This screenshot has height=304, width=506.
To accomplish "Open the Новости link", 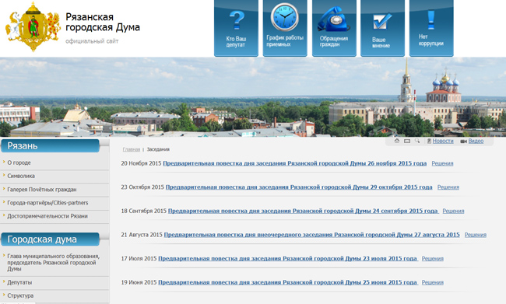I will (443, 141).
